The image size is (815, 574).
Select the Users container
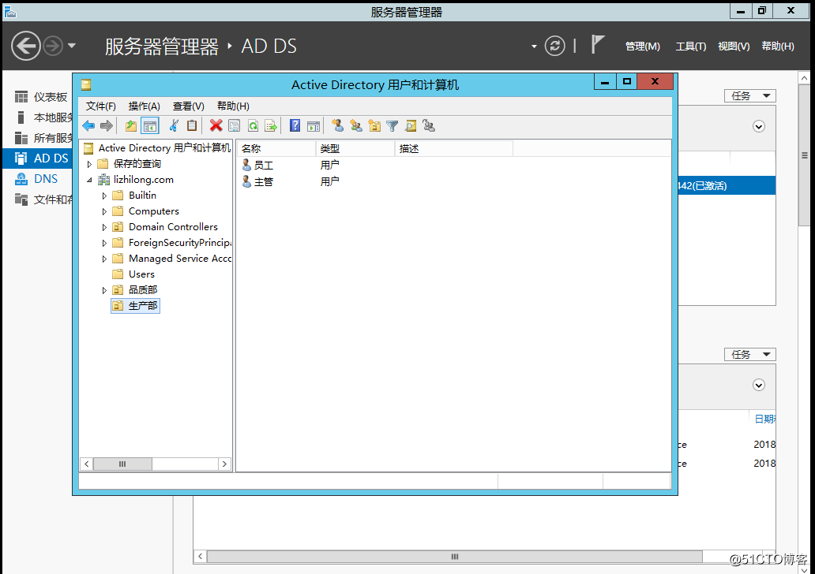coord(141,274)
